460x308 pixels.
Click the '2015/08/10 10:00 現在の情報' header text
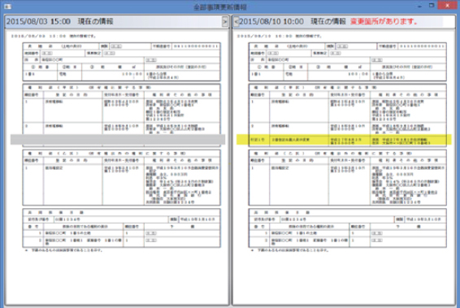pyautogui.click(x=293, y=21)
